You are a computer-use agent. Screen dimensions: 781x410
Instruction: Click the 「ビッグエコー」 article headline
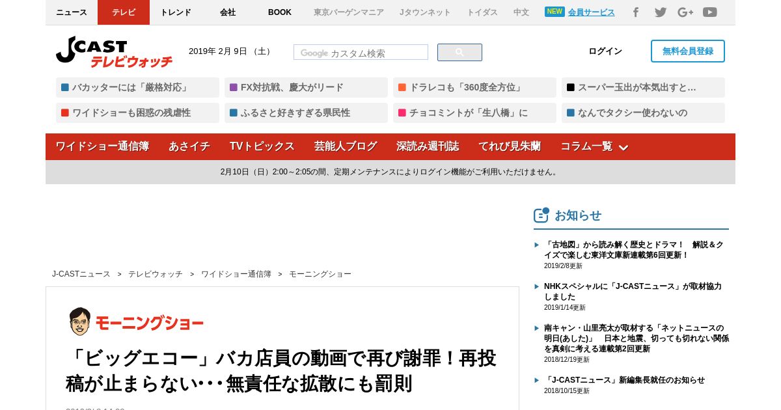tap(281, 370)
